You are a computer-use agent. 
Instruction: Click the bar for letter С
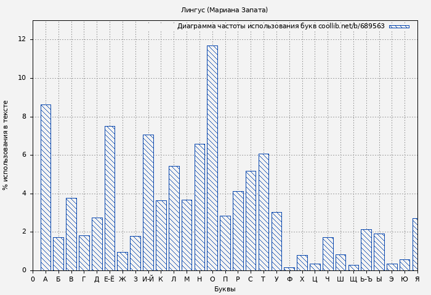[251, 221]
